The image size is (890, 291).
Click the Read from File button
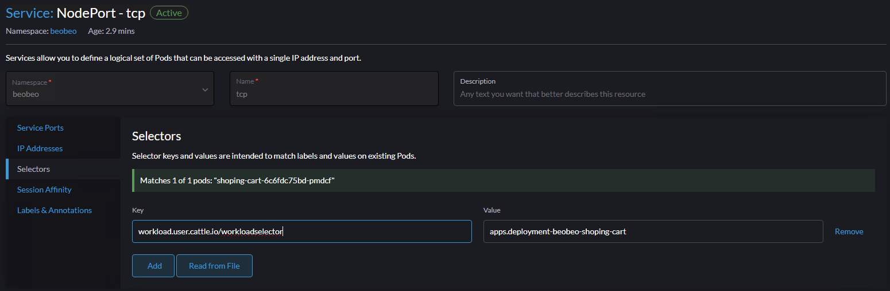214,266
